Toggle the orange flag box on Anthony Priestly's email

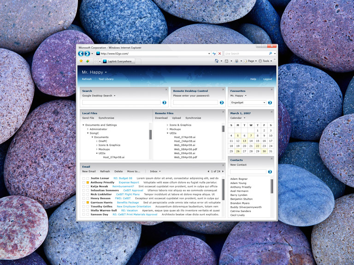[x=88, y=183]
